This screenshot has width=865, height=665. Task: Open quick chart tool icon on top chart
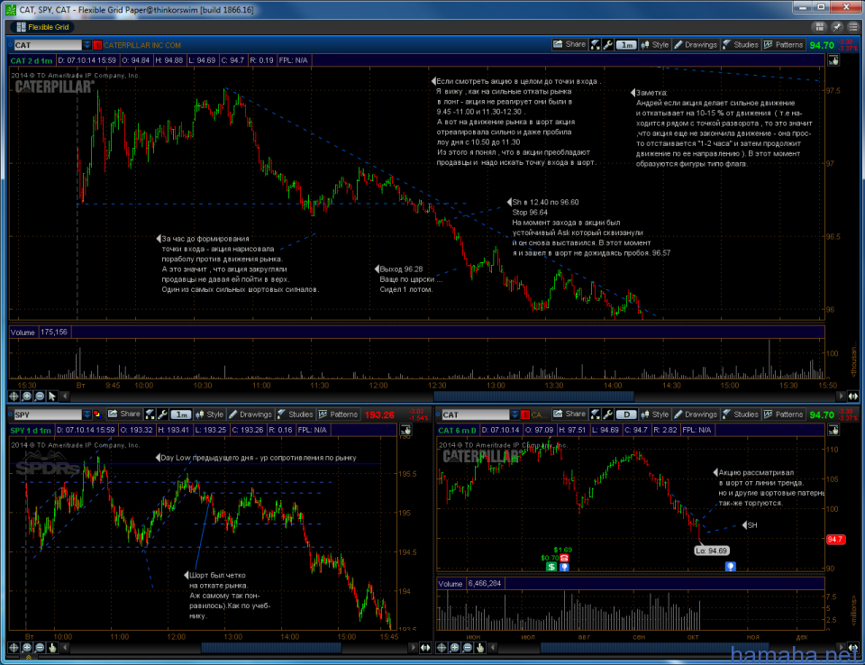point(596,45)
